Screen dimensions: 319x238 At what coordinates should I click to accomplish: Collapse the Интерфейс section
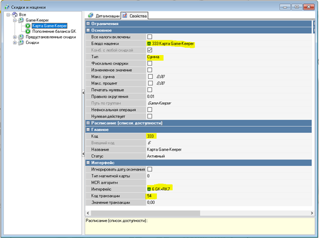pos(88,162)
